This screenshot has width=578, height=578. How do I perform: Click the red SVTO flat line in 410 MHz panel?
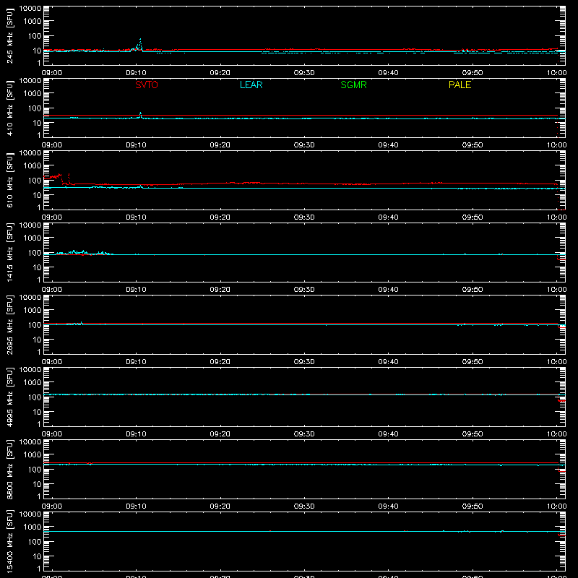tap(301, 116)
